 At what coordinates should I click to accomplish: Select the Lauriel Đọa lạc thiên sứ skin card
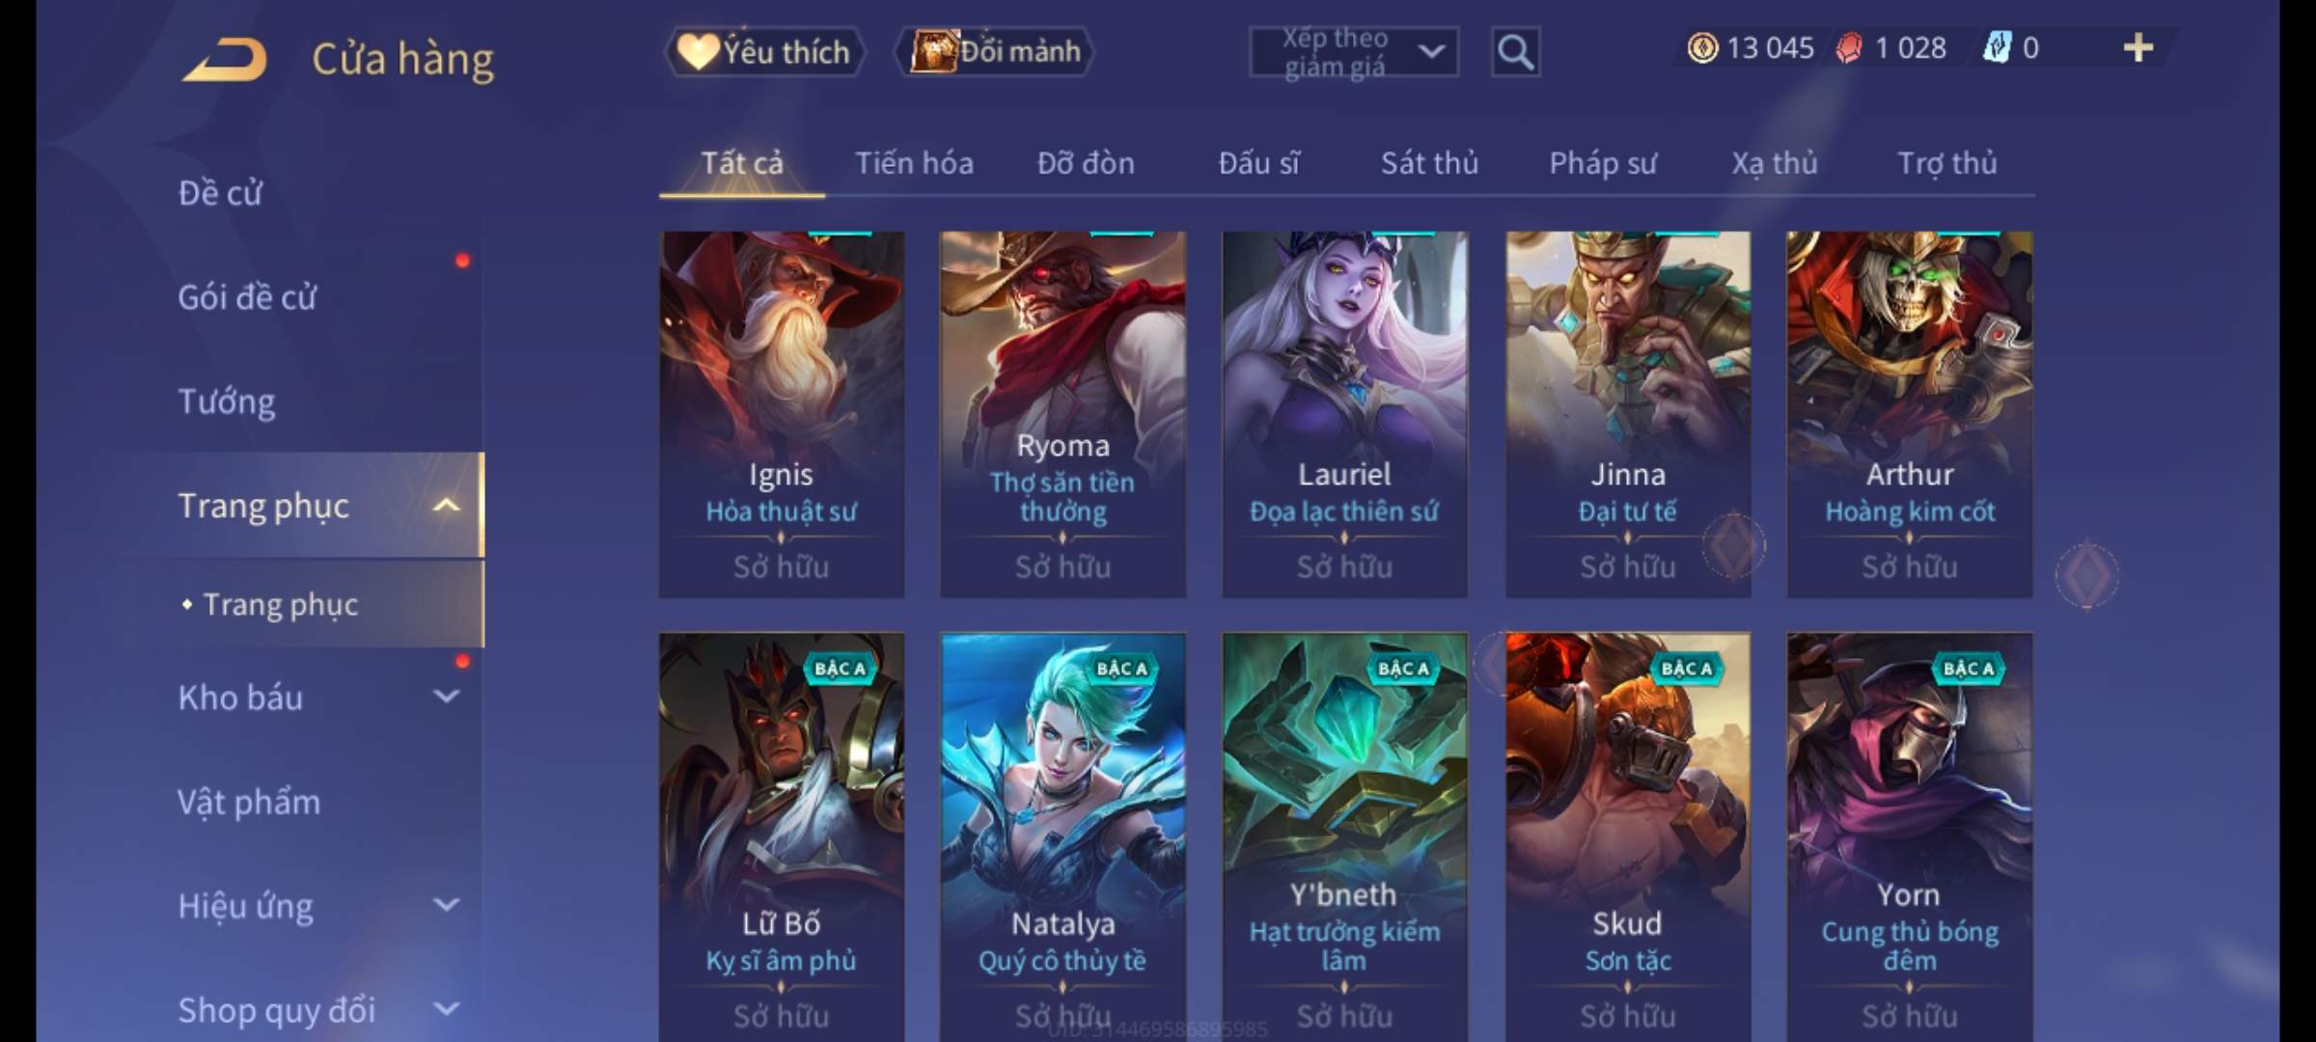[1344, 414]
